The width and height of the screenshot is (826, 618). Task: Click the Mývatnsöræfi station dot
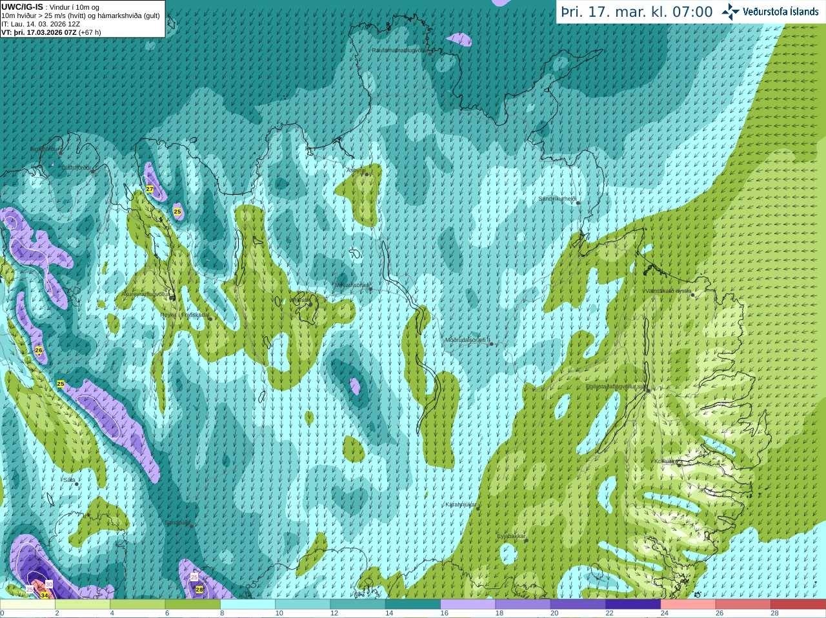(x=370, y=289)
